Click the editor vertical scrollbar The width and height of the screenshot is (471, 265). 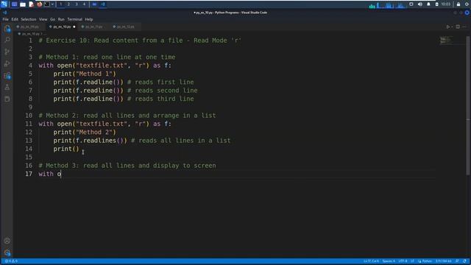coord(468,105)
